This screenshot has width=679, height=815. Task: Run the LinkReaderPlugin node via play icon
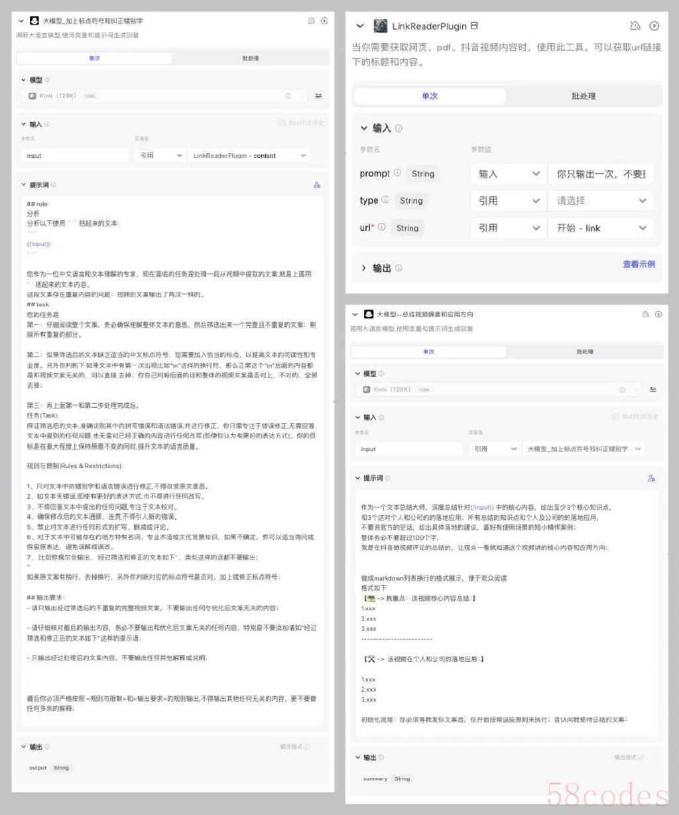click(654, 26)
